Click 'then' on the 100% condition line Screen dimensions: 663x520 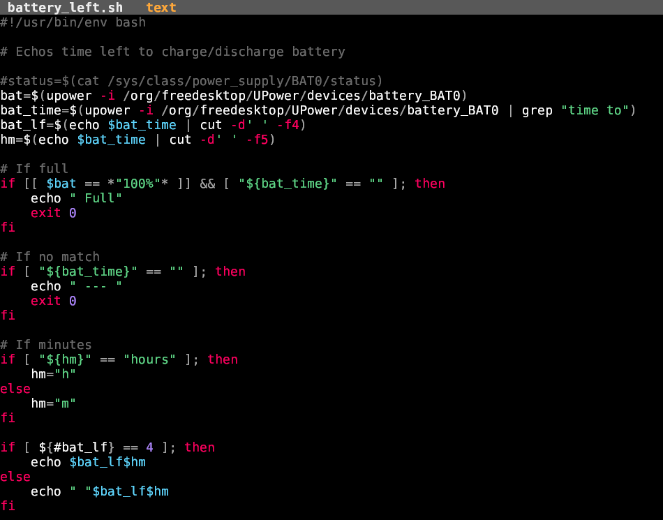point(430,184)
